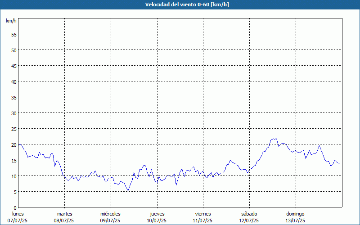Viewport: 360px width, 225px height.
Task: Click the date label 08/07/25
Action: click(64, 220)
